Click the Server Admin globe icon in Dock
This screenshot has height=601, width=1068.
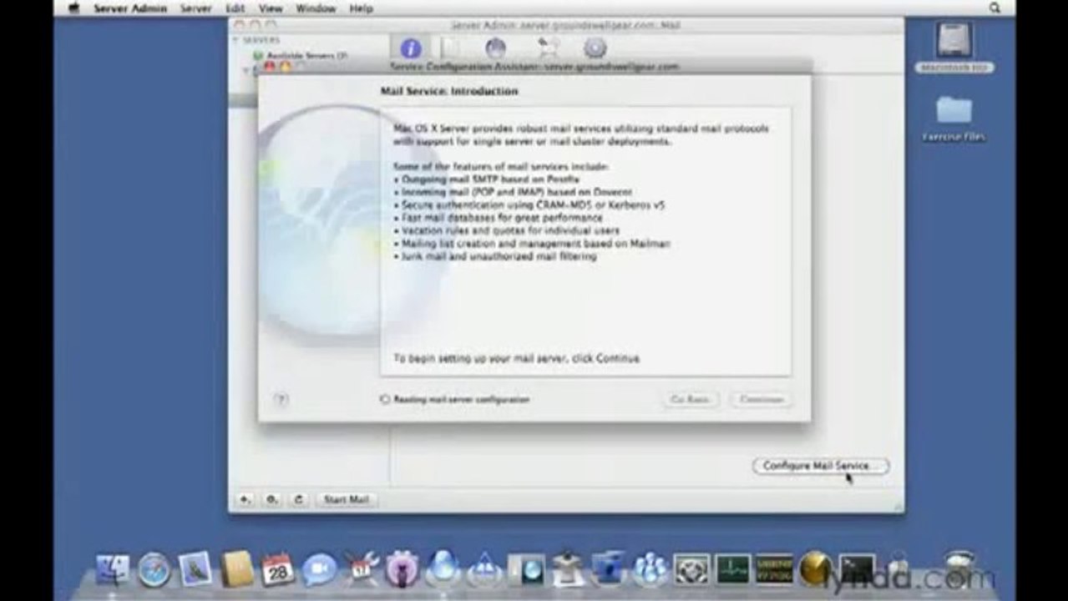(x=443, y=568)
